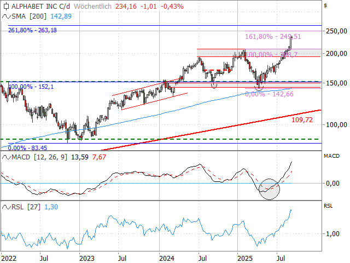The width and height of the screenshot is (350, 263).
Task: Click the 100,00% - 152,1 Fibonacci label
Action: tap(31, 87)
